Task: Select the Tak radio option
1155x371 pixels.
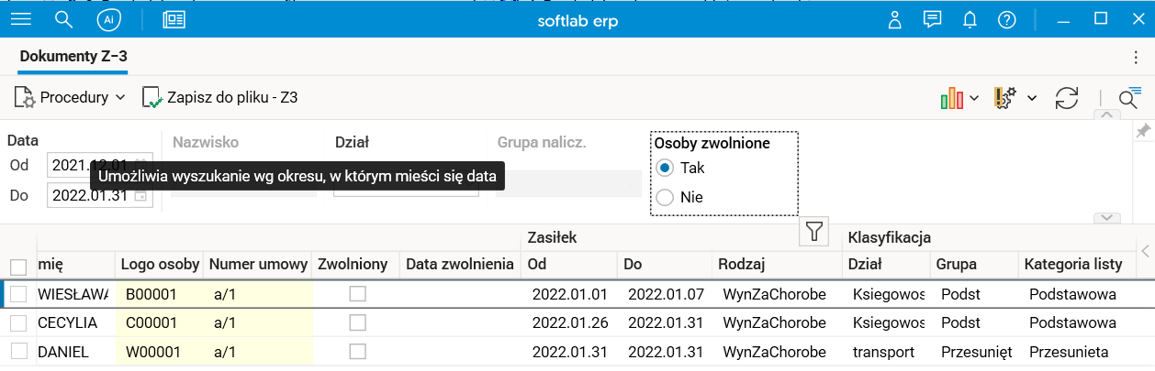Action: tap(666, 169)
